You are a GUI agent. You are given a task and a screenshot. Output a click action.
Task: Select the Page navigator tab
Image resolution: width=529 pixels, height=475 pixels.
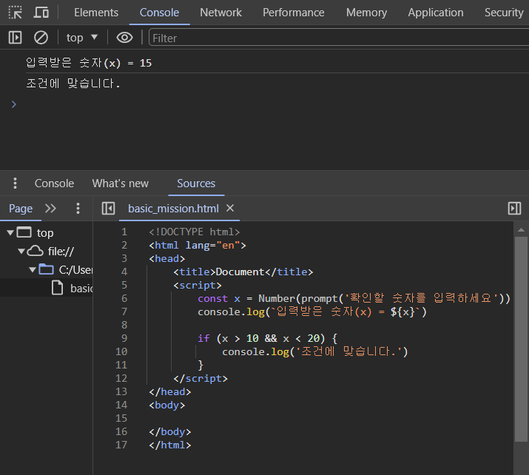pyautogui.click(x=21, y=209)
